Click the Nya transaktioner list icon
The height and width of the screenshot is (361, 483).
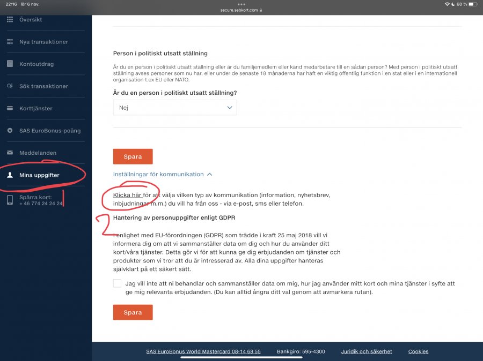tap(10, 42)
